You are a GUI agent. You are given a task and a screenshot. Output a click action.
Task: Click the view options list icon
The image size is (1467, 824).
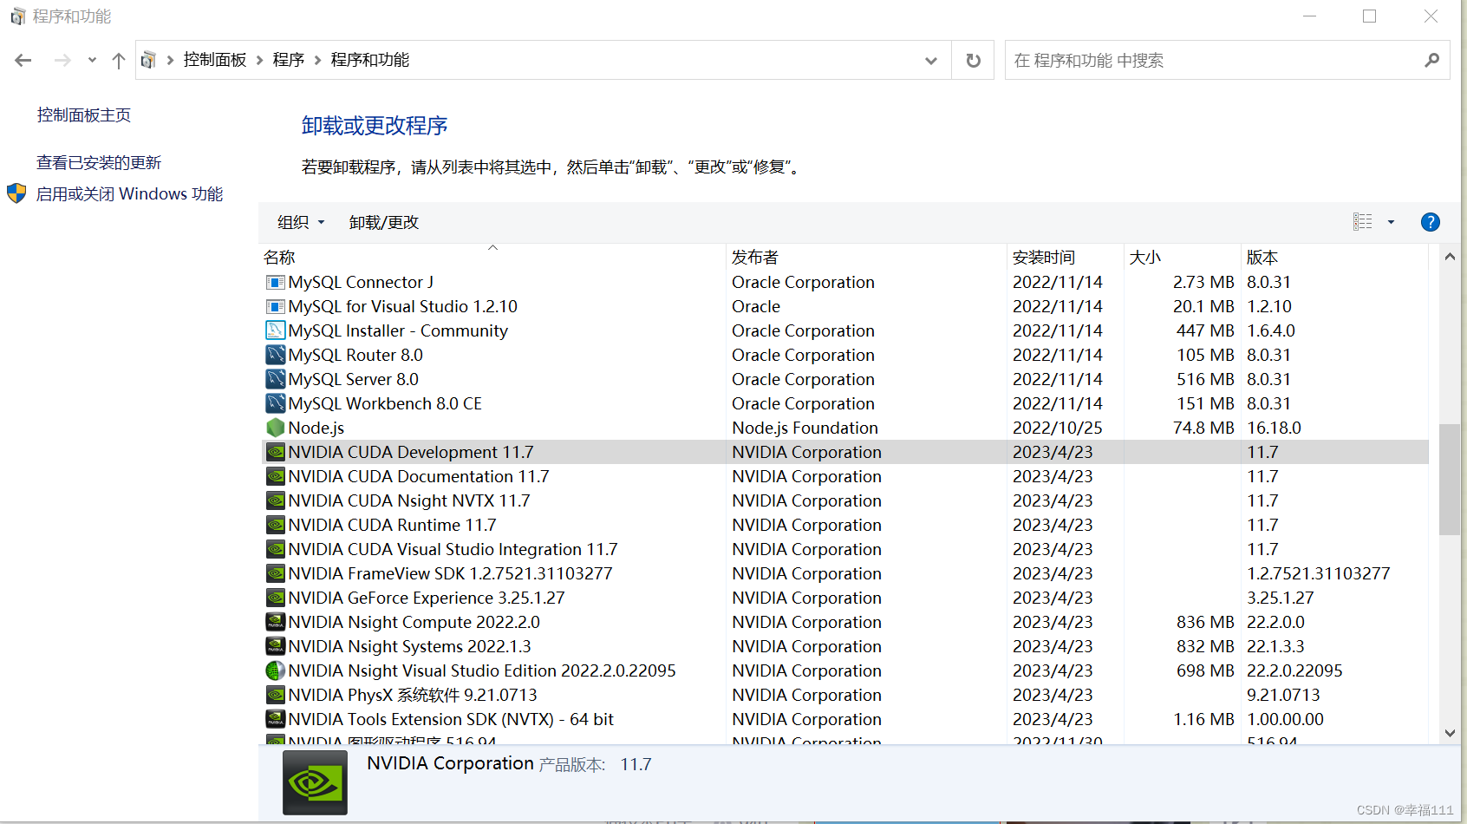tap(1363, 222)
